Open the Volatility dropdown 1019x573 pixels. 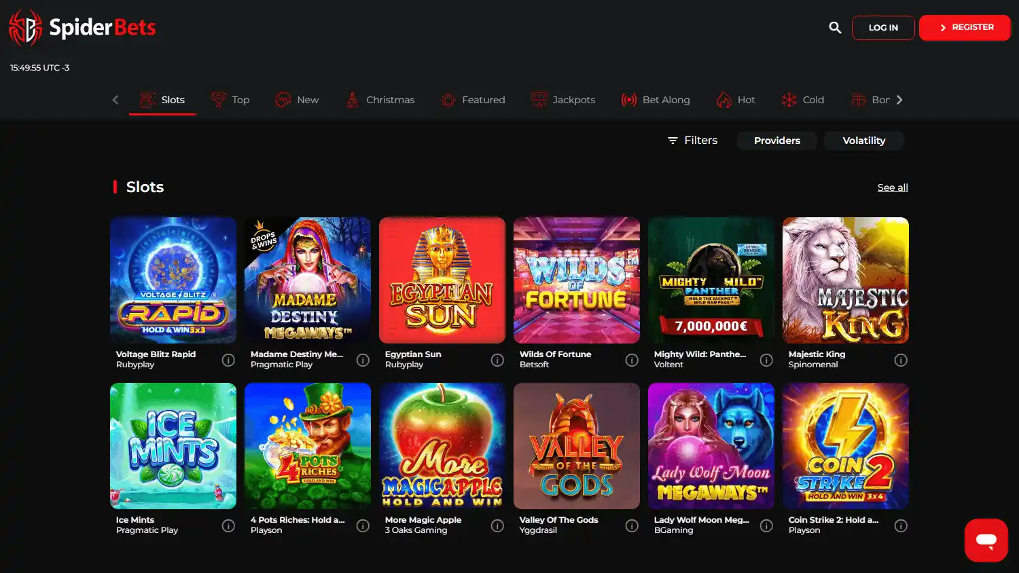[x=864, y=141]
